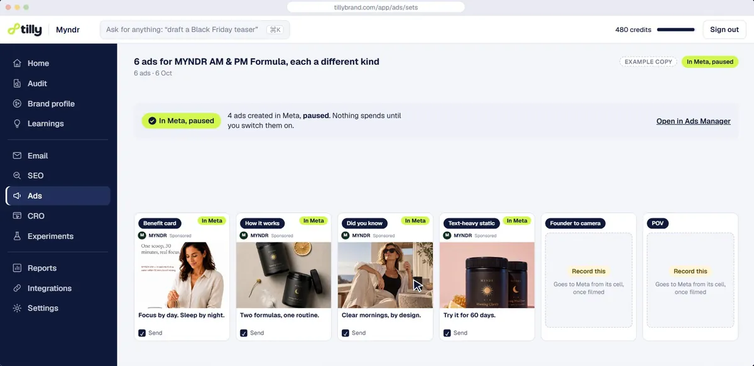Click the Ads megaphone icon
754x366 pixels.
click(17, 196)
